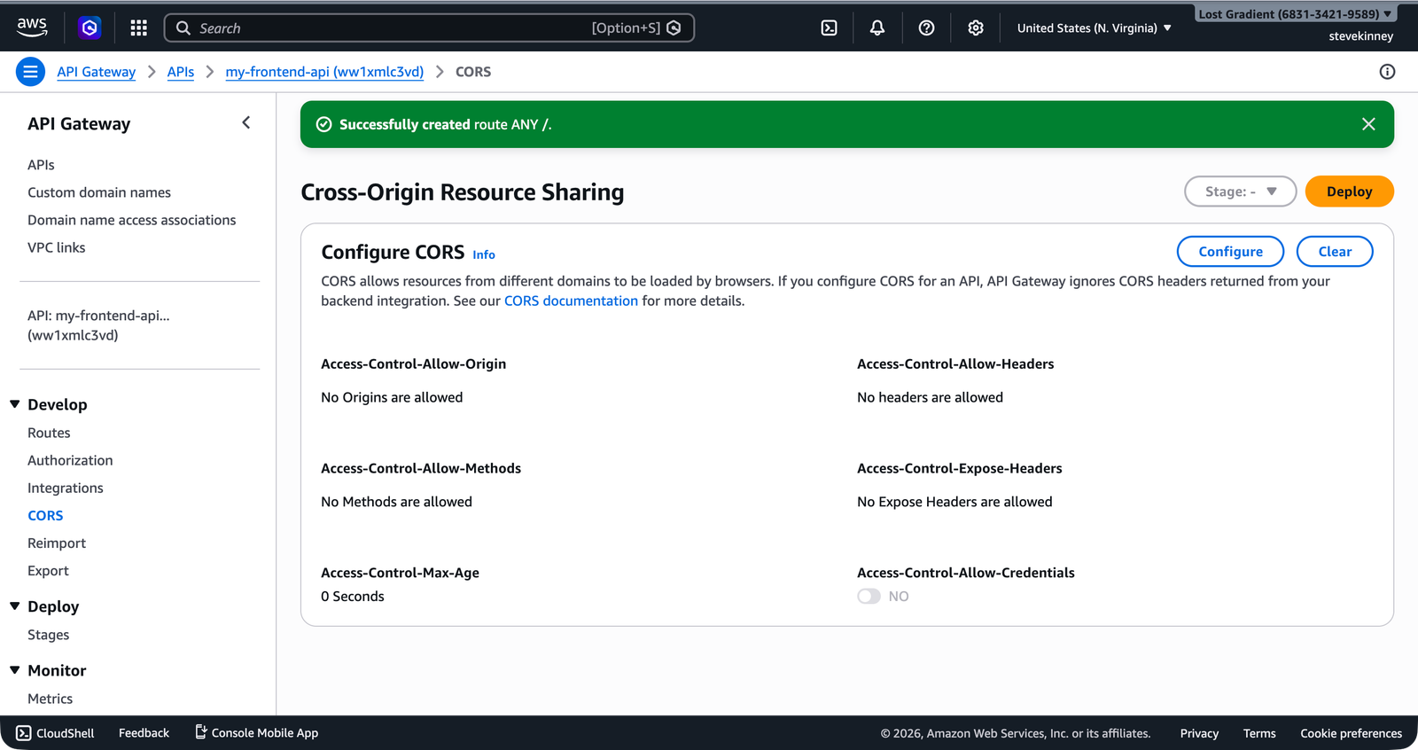Dismiss the success notification banner
This screenshot has height=750, width=1418.
[1368, 124]
